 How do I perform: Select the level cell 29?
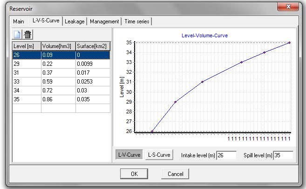pos(27,64)
